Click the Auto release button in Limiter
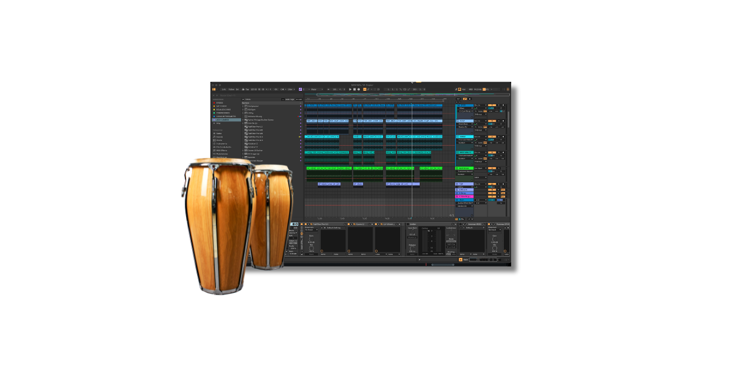Screen dimensions: 732x383 (x=412, y=254)
